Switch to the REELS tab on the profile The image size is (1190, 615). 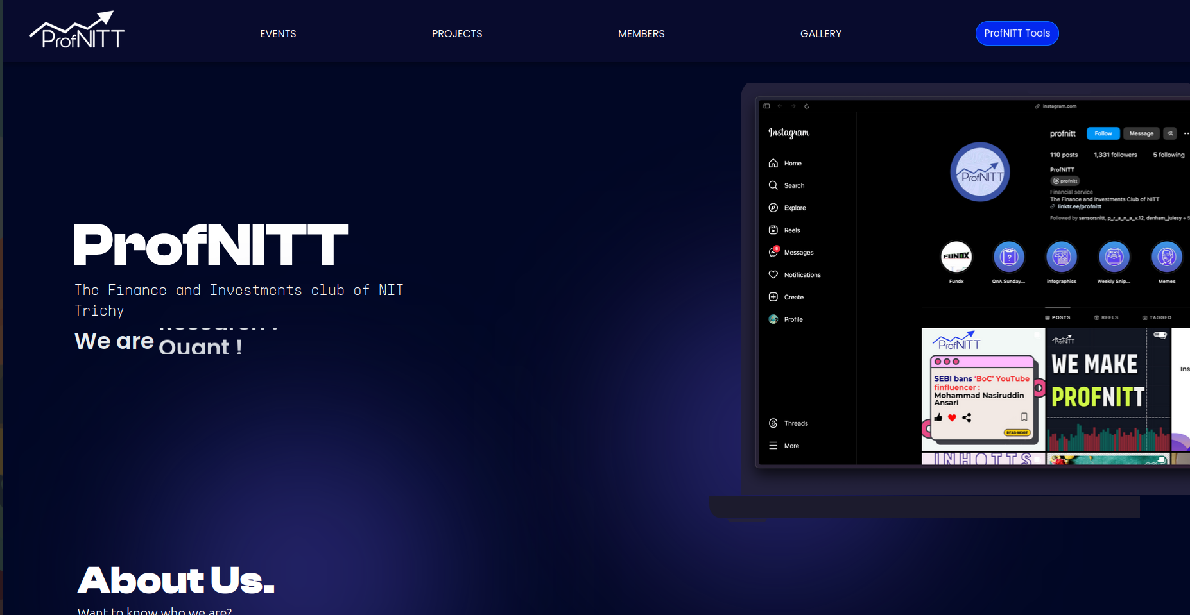1105,317
